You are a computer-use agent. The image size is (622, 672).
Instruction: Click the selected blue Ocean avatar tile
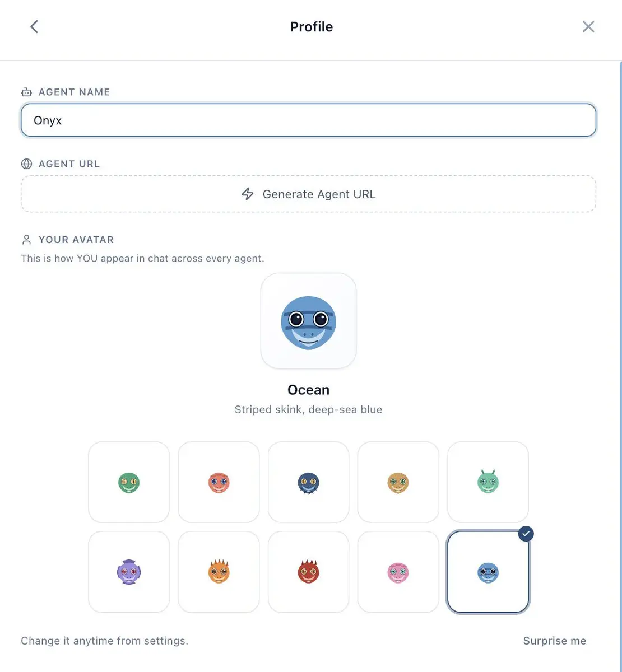488,572
